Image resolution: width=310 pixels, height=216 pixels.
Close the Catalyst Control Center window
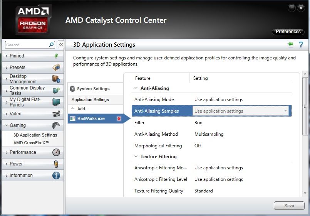pos(301,8)
